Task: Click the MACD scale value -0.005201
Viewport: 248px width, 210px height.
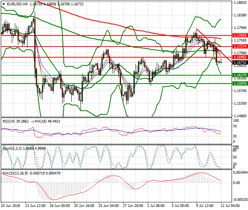Action: pos(240,199)
